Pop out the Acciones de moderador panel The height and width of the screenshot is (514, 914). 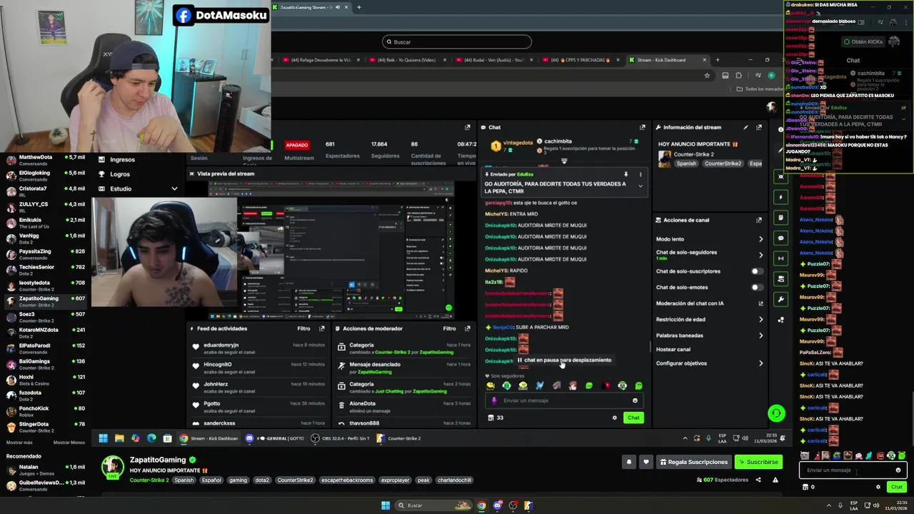[x=467, y=328]
